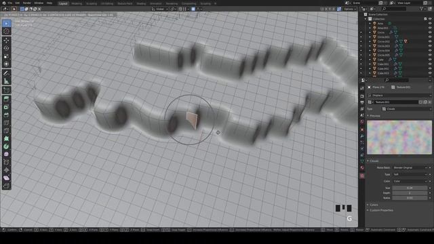Select the Transform tool in toolbar
This screenshot has height=244, width=434.
6,64
